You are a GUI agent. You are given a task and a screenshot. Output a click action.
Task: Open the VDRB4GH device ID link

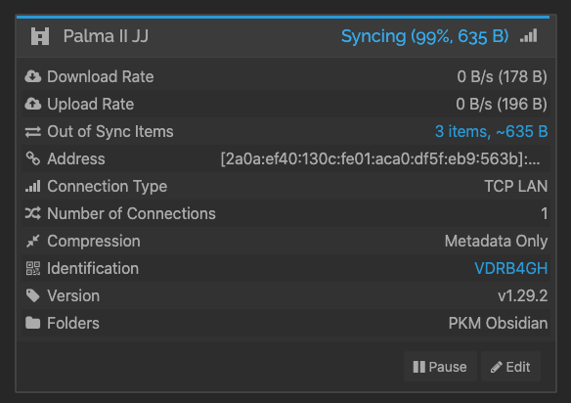[511, 269]
